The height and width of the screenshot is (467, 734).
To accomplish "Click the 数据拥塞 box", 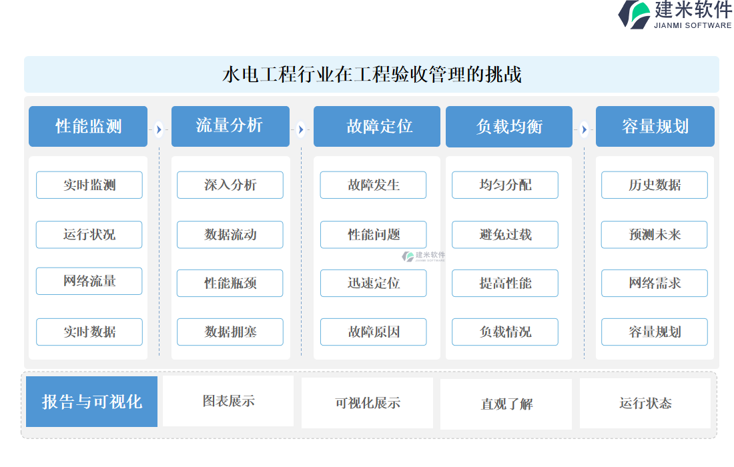I will 230,332.
